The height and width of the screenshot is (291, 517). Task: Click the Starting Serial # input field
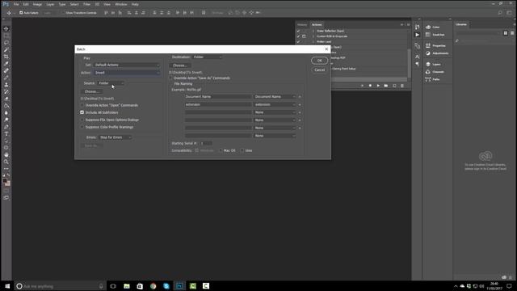pos(206,144)
